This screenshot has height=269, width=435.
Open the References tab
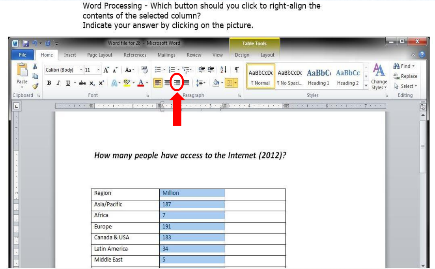tap(135, 55)
